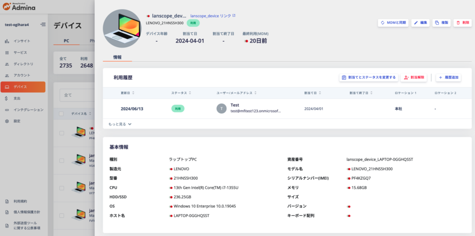Check the second device row checkbox
The image size is (475, 236).
(x=62, y=161)
